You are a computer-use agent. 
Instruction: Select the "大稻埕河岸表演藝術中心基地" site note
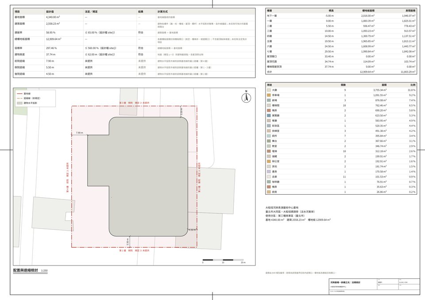coord(282,208)
